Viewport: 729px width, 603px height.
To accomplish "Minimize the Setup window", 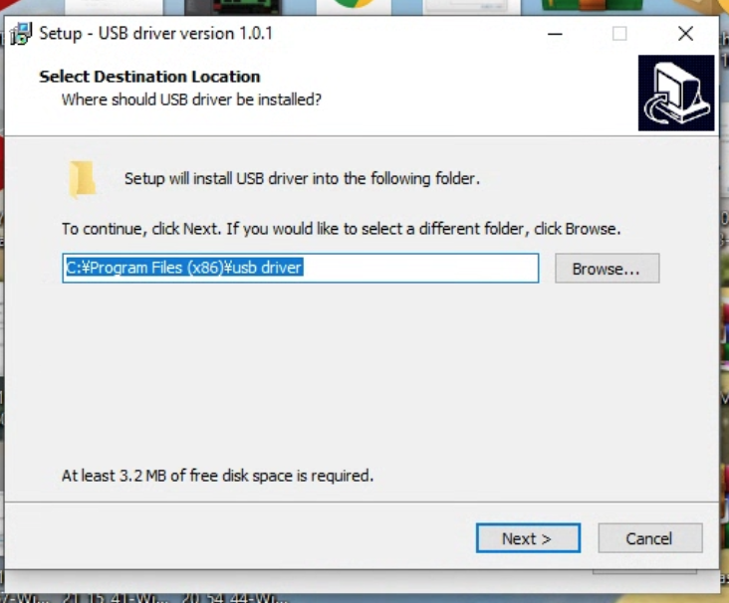I will point(555,34).
